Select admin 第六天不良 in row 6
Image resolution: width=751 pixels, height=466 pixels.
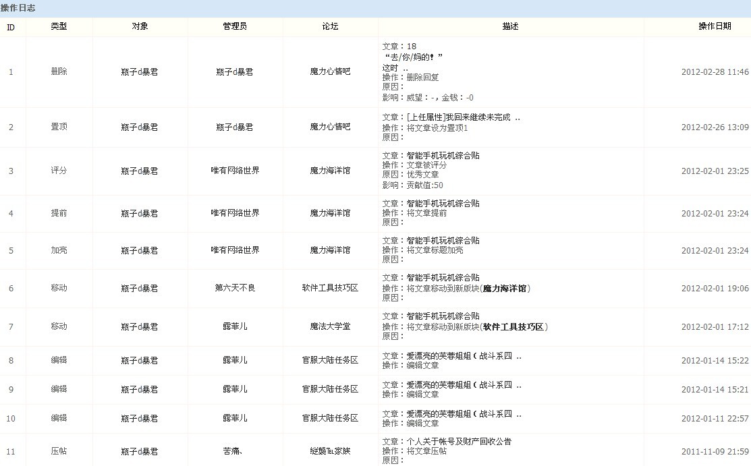click(235, 288)
